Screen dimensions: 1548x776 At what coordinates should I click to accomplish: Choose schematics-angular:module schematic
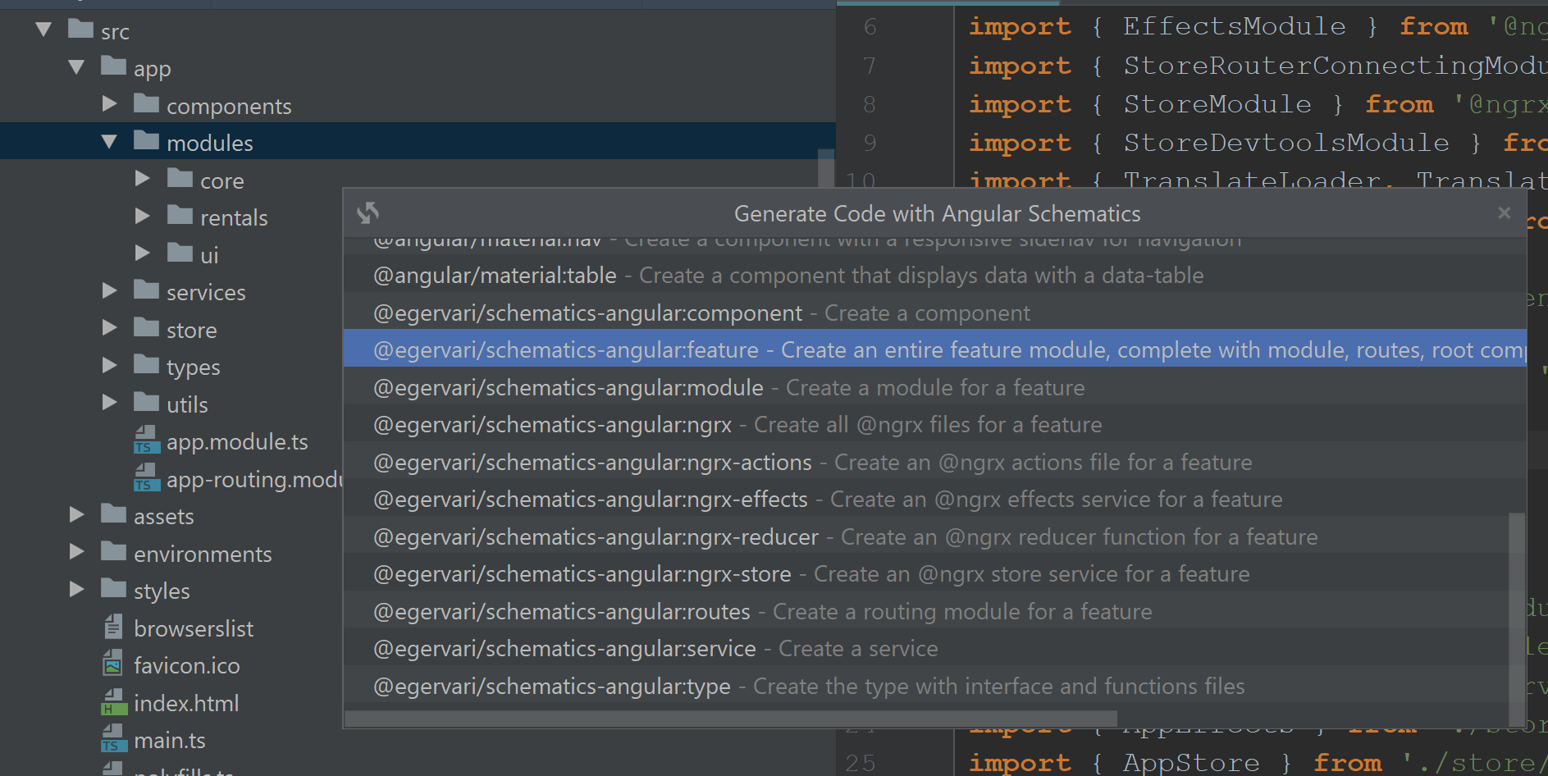click(x=934, y=388)
